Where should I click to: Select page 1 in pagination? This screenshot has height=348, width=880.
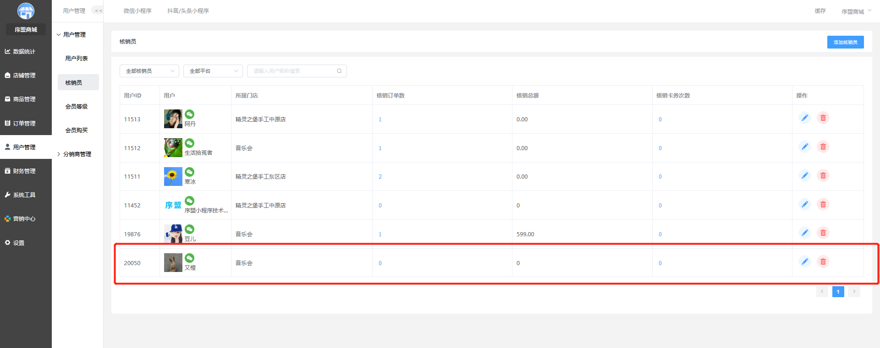pos(838,292)
